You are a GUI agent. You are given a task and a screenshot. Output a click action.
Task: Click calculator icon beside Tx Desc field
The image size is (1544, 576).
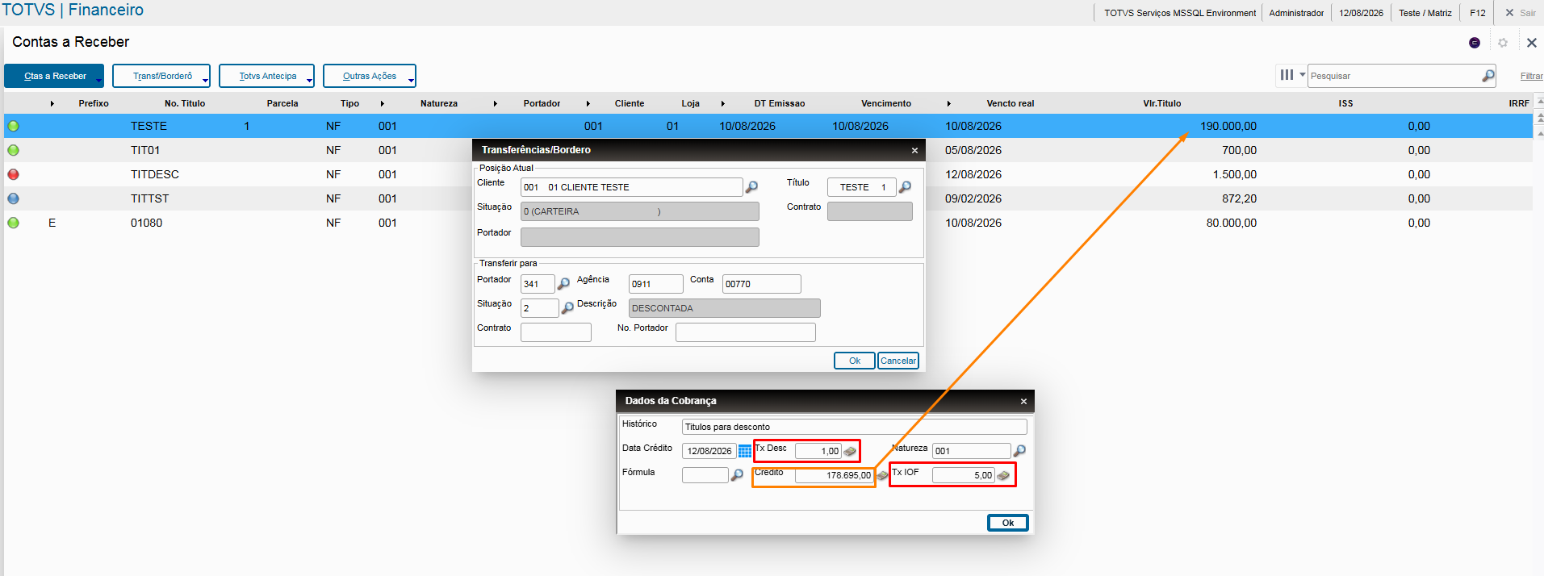click(x=850, y=452)
